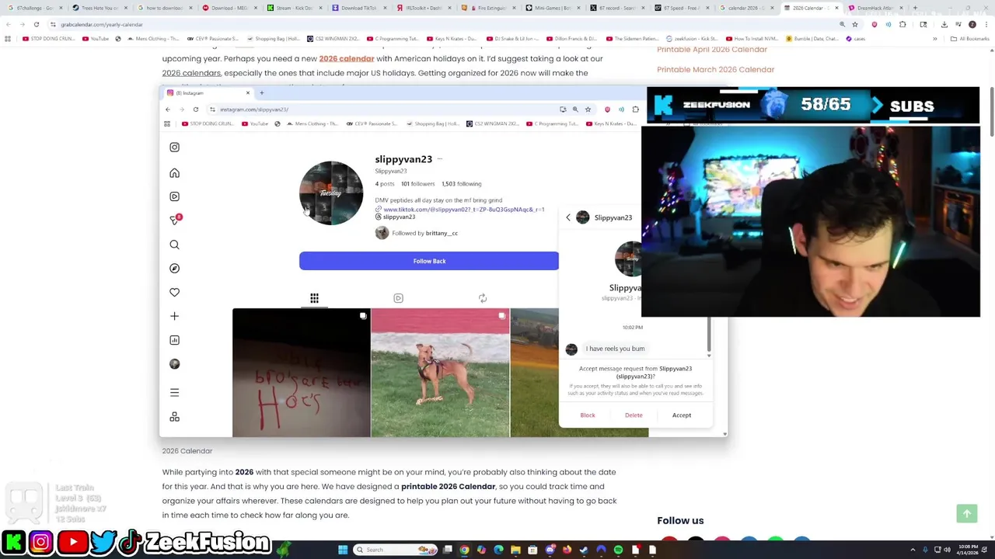Open the outer browser extensions puzzle icon

902,24
